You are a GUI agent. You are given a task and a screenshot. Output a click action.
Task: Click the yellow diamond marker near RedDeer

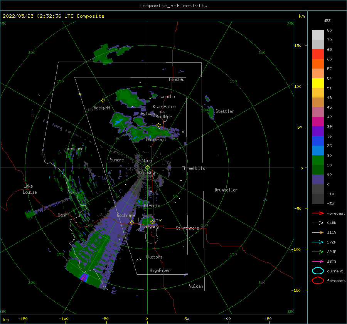point(159,125)
